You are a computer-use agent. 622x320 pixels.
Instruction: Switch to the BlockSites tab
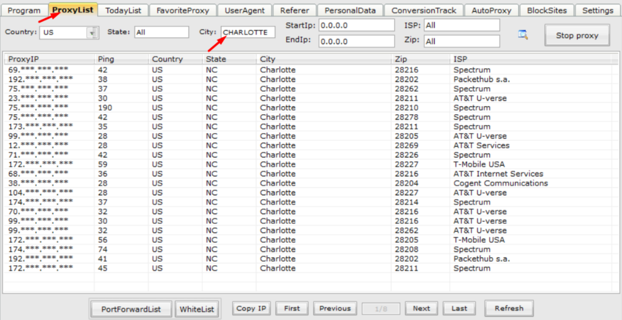(547, 10)
